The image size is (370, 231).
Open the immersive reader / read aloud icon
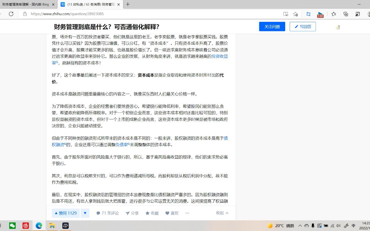pyautogui.click(x=286, y=14)
